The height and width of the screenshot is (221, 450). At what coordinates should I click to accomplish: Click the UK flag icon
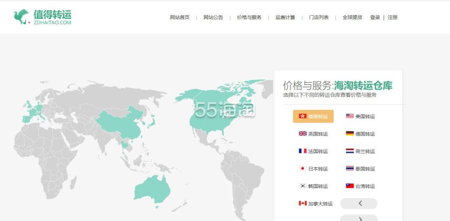(302, 134)
